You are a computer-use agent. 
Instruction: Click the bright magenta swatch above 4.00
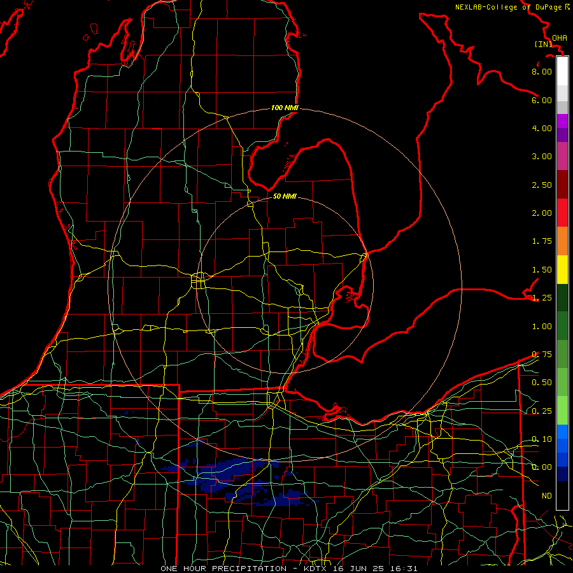click(x=562, y=121)
